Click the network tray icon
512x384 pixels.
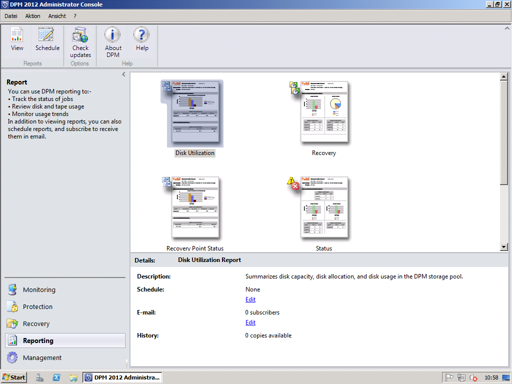tap(461, 377)
